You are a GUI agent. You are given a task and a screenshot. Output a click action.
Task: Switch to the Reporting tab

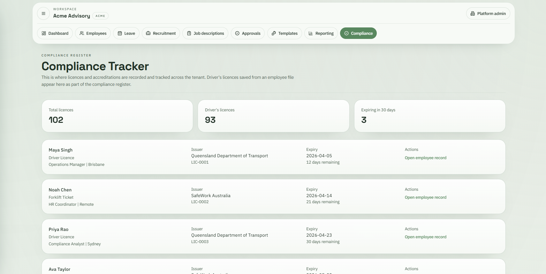(321, 33)
